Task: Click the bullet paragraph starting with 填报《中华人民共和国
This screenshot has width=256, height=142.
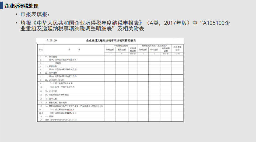Action: click(125, 26)
